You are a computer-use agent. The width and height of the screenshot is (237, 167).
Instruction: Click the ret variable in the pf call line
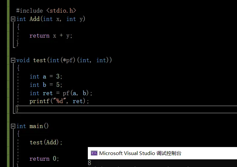48,93
